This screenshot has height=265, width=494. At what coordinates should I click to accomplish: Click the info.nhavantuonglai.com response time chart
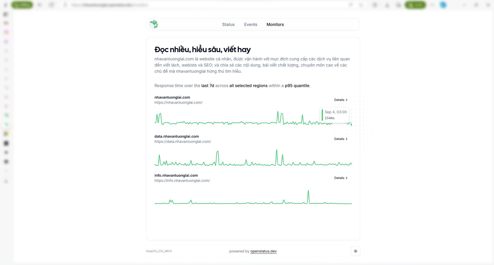(x=253, y=197)
